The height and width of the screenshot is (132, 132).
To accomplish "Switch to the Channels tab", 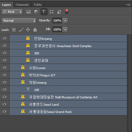I will click(22, 5).
